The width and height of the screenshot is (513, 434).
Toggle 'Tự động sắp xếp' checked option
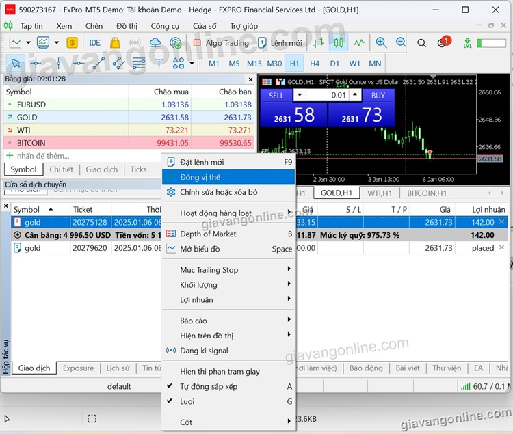(x=208, y=386)
